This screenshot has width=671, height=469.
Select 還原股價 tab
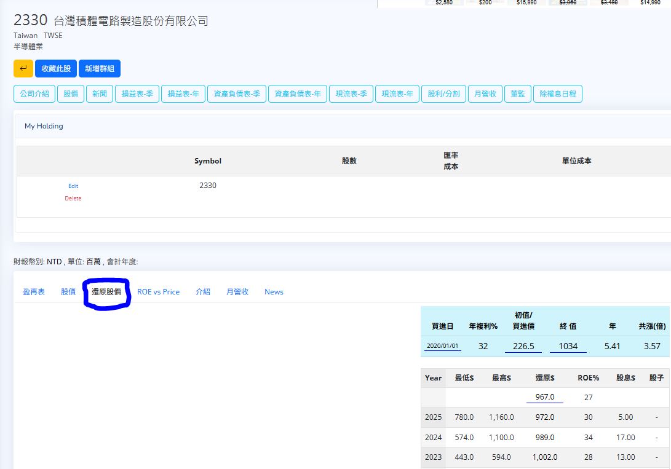click(x=106, y=291)
